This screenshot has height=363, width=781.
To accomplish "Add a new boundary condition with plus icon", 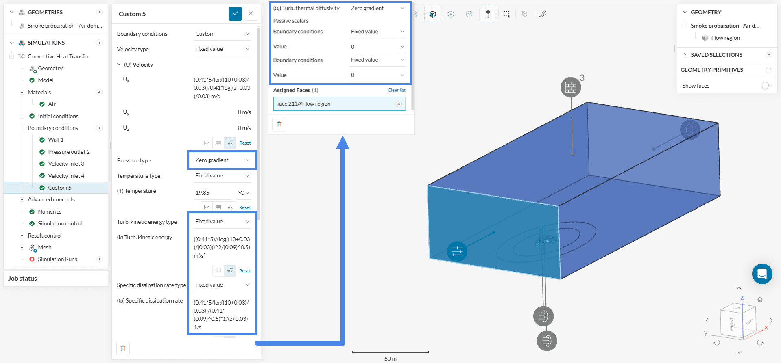I will tap(99, 128).
